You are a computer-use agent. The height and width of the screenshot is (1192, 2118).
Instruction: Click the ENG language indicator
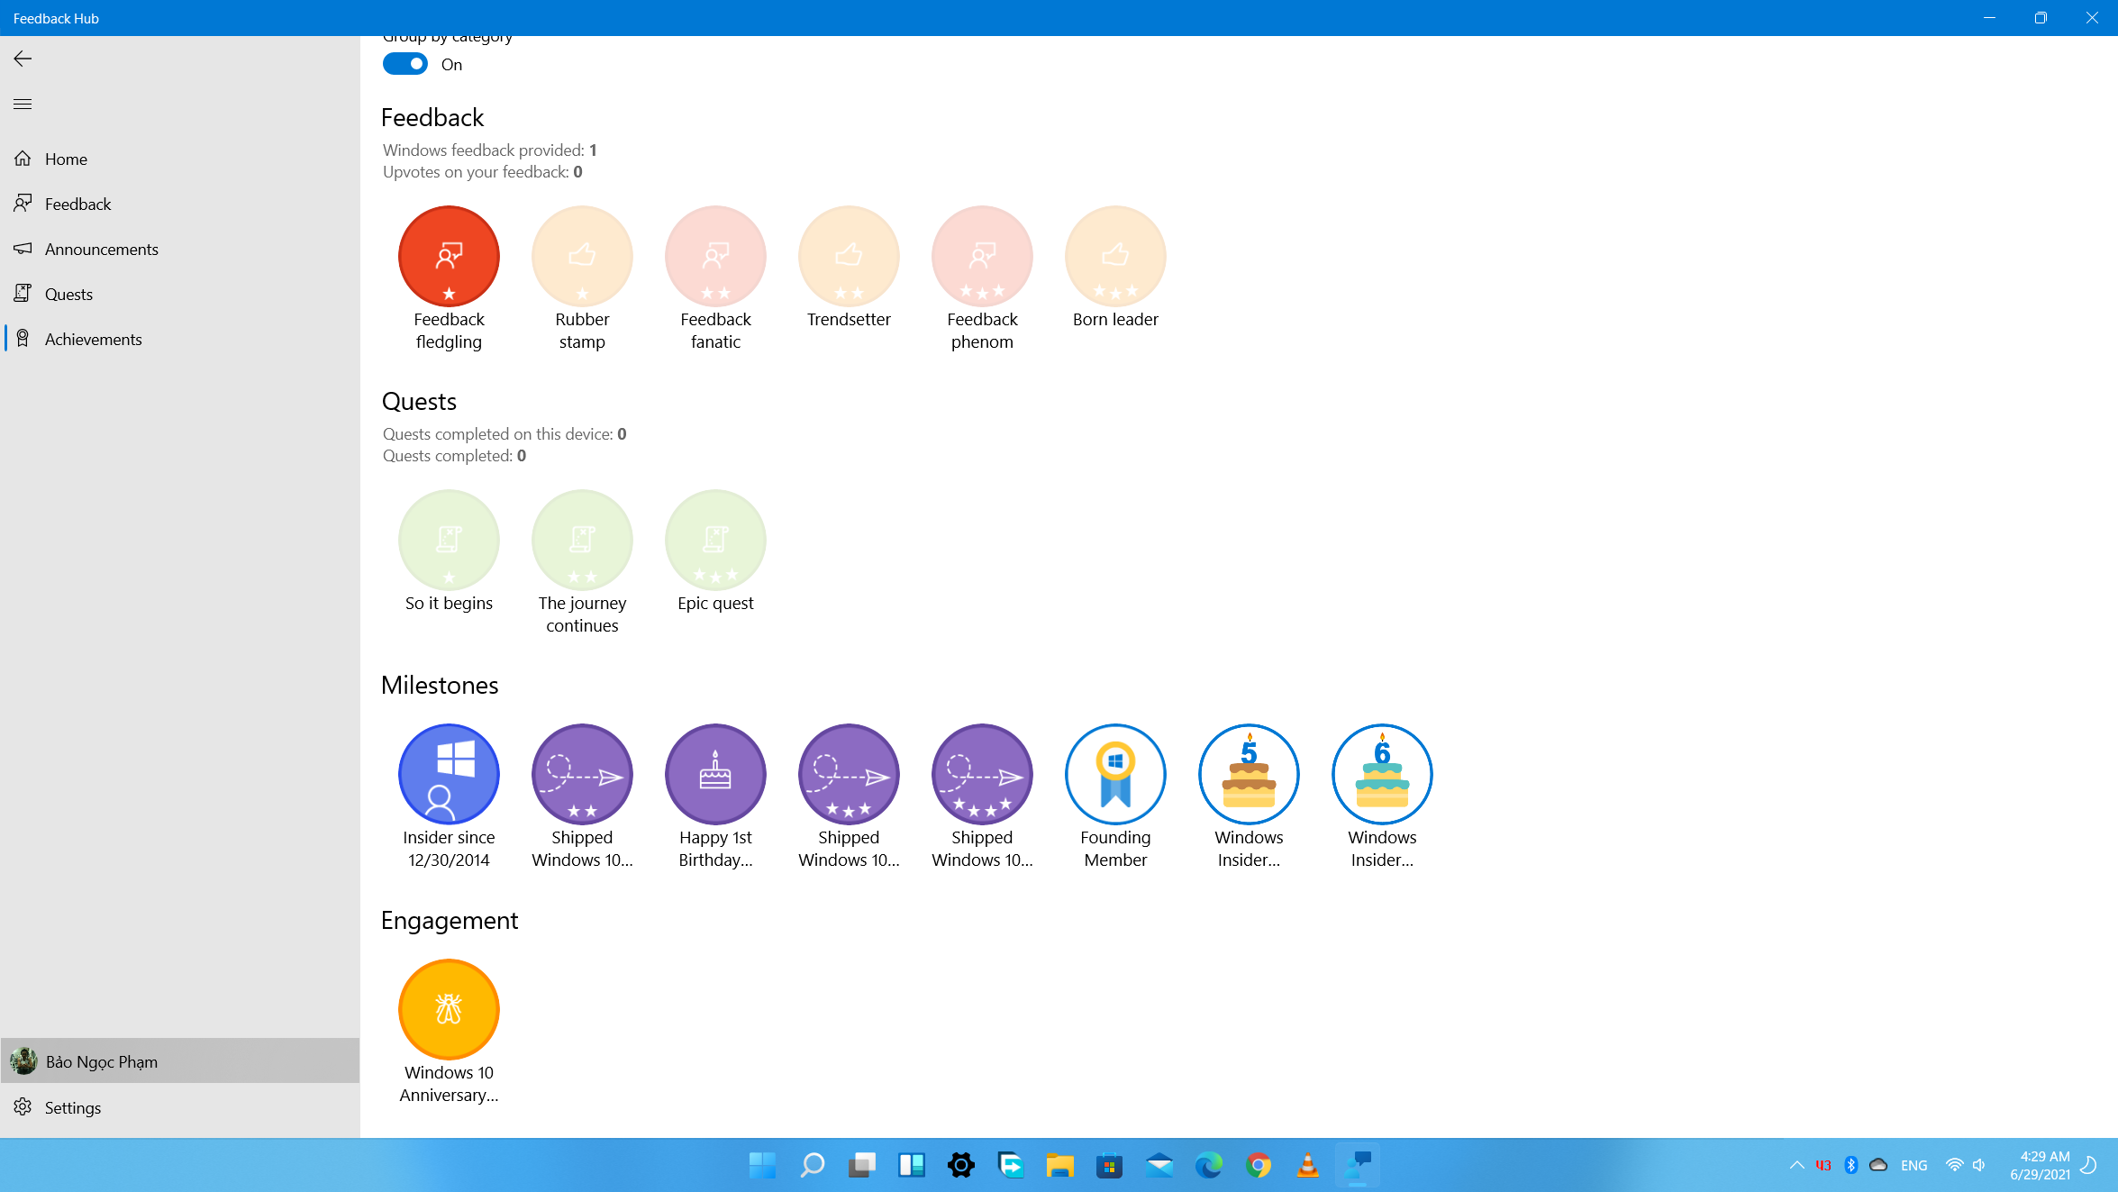1914,1165
